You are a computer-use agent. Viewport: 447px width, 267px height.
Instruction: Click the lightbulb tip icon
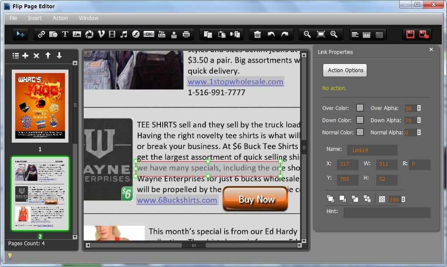pyautogui.click(x=10, y=256)
